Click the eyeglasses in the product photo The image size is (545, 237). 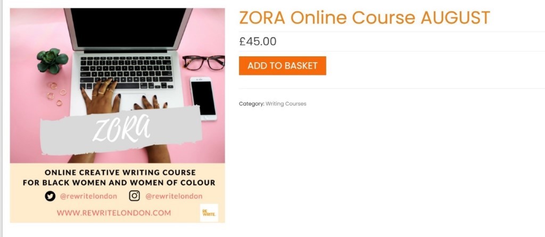pos(204,63)
